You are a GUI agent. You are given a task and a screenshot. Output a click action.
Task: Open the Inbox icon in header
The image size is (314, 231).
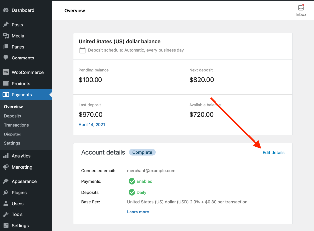[x=301, y=8]
